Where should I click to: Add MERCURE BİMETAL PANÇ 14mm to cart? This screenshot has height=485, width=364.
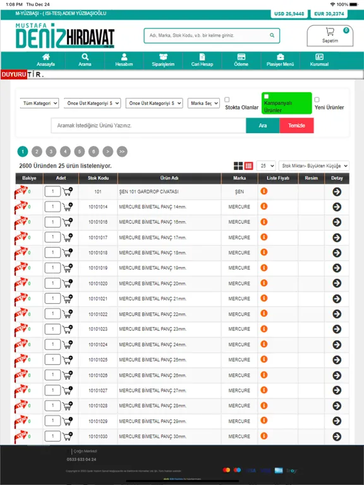click(x=68, y=207)
